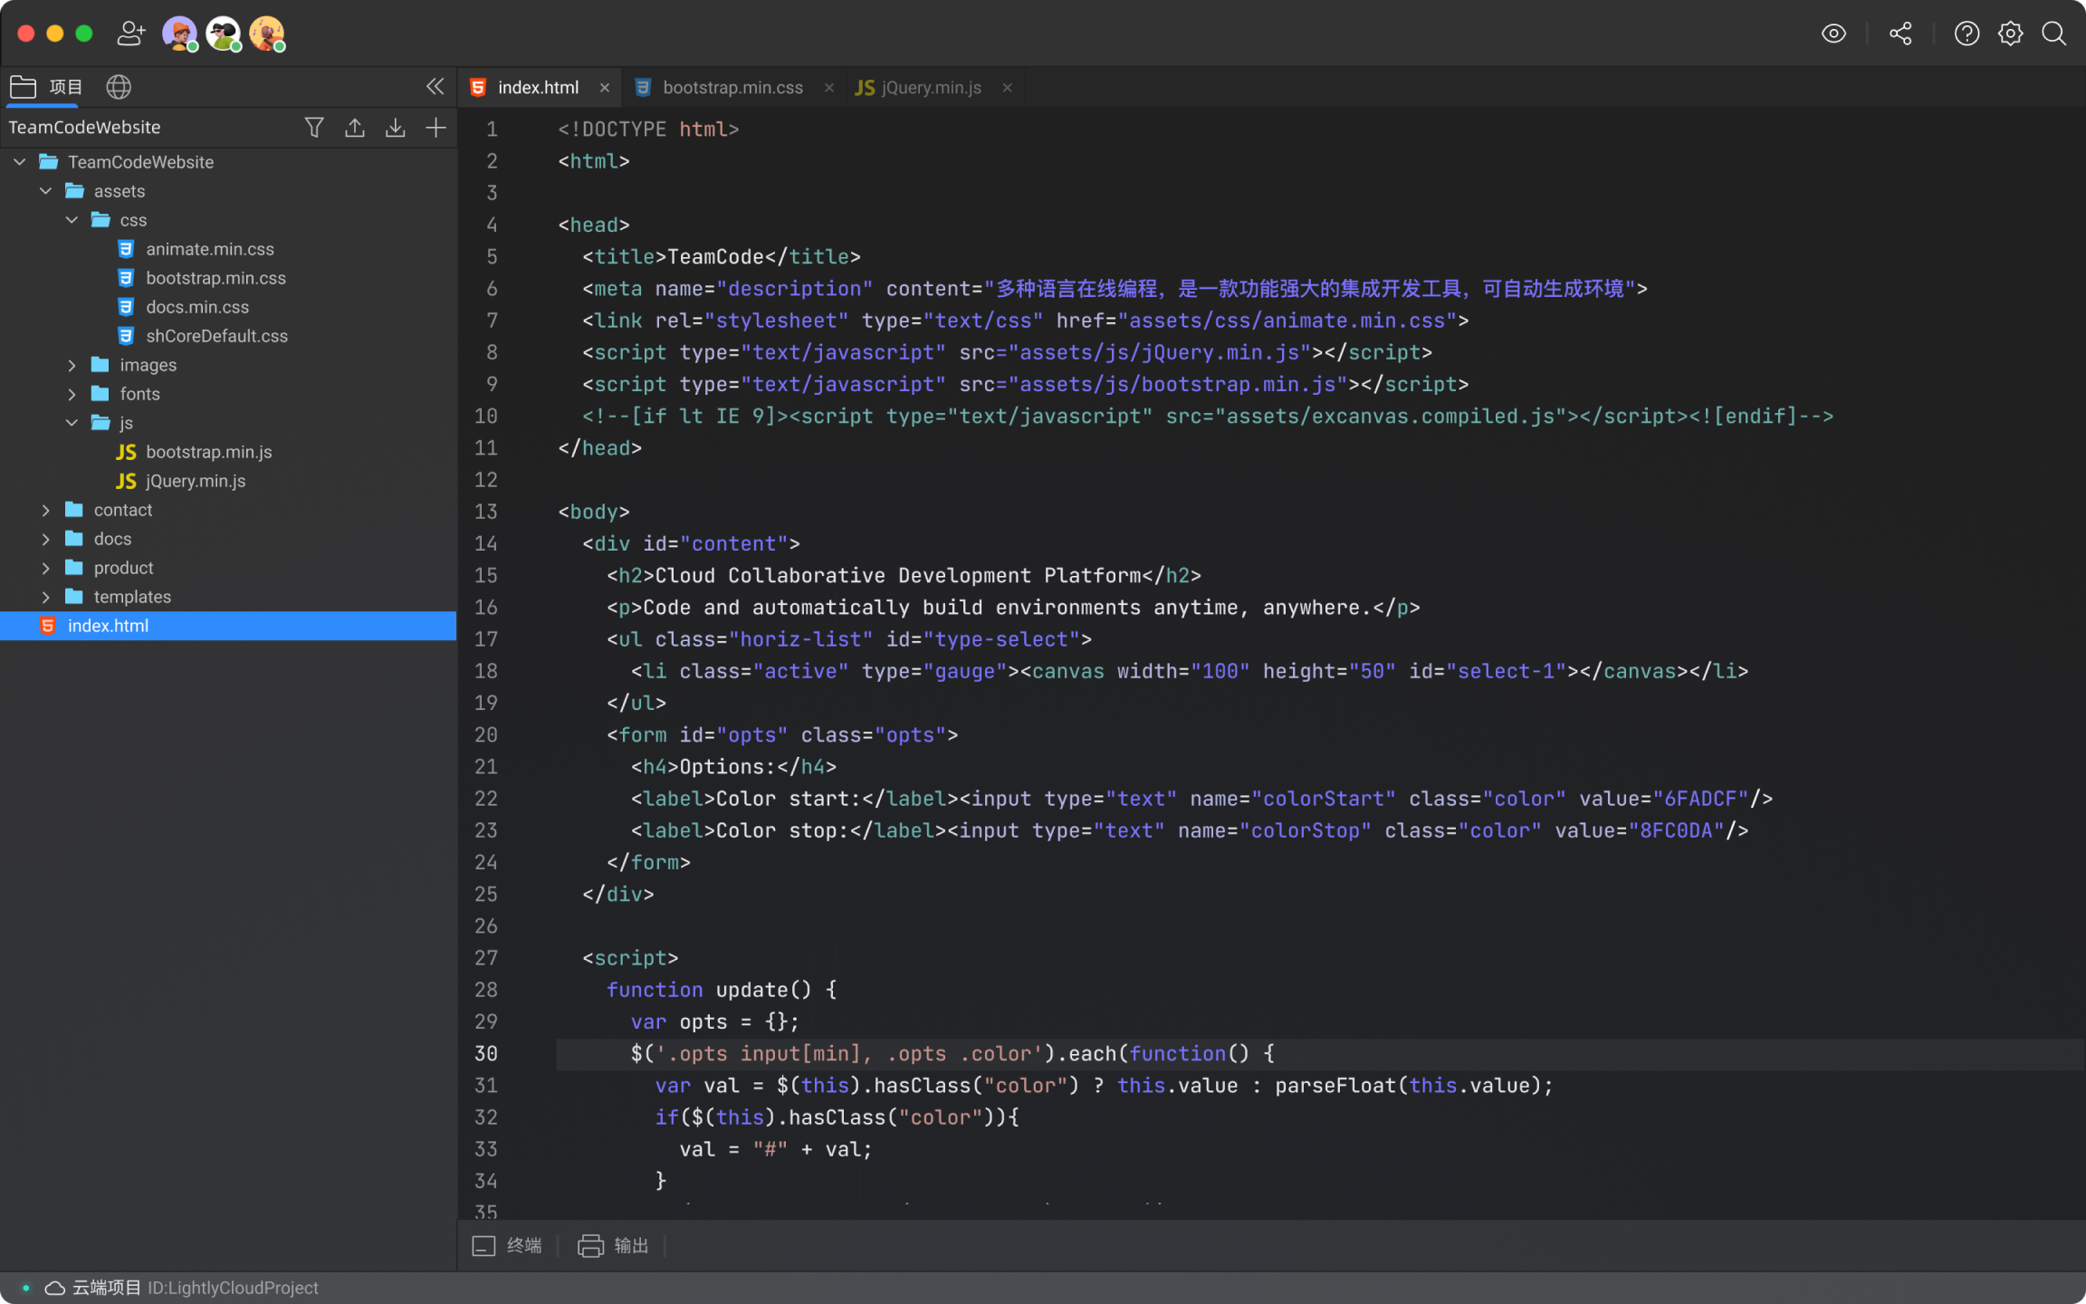The height and width of the screenshot is (1304, 2086).
Task: Click the download icon in the project header
Action: (395, 128)
